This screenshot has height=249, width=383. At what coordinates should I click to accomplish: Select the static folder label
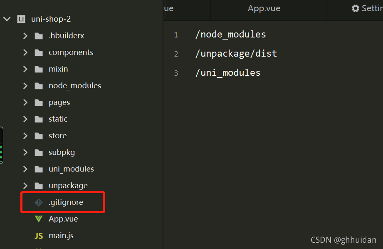(x=58, y=119)
